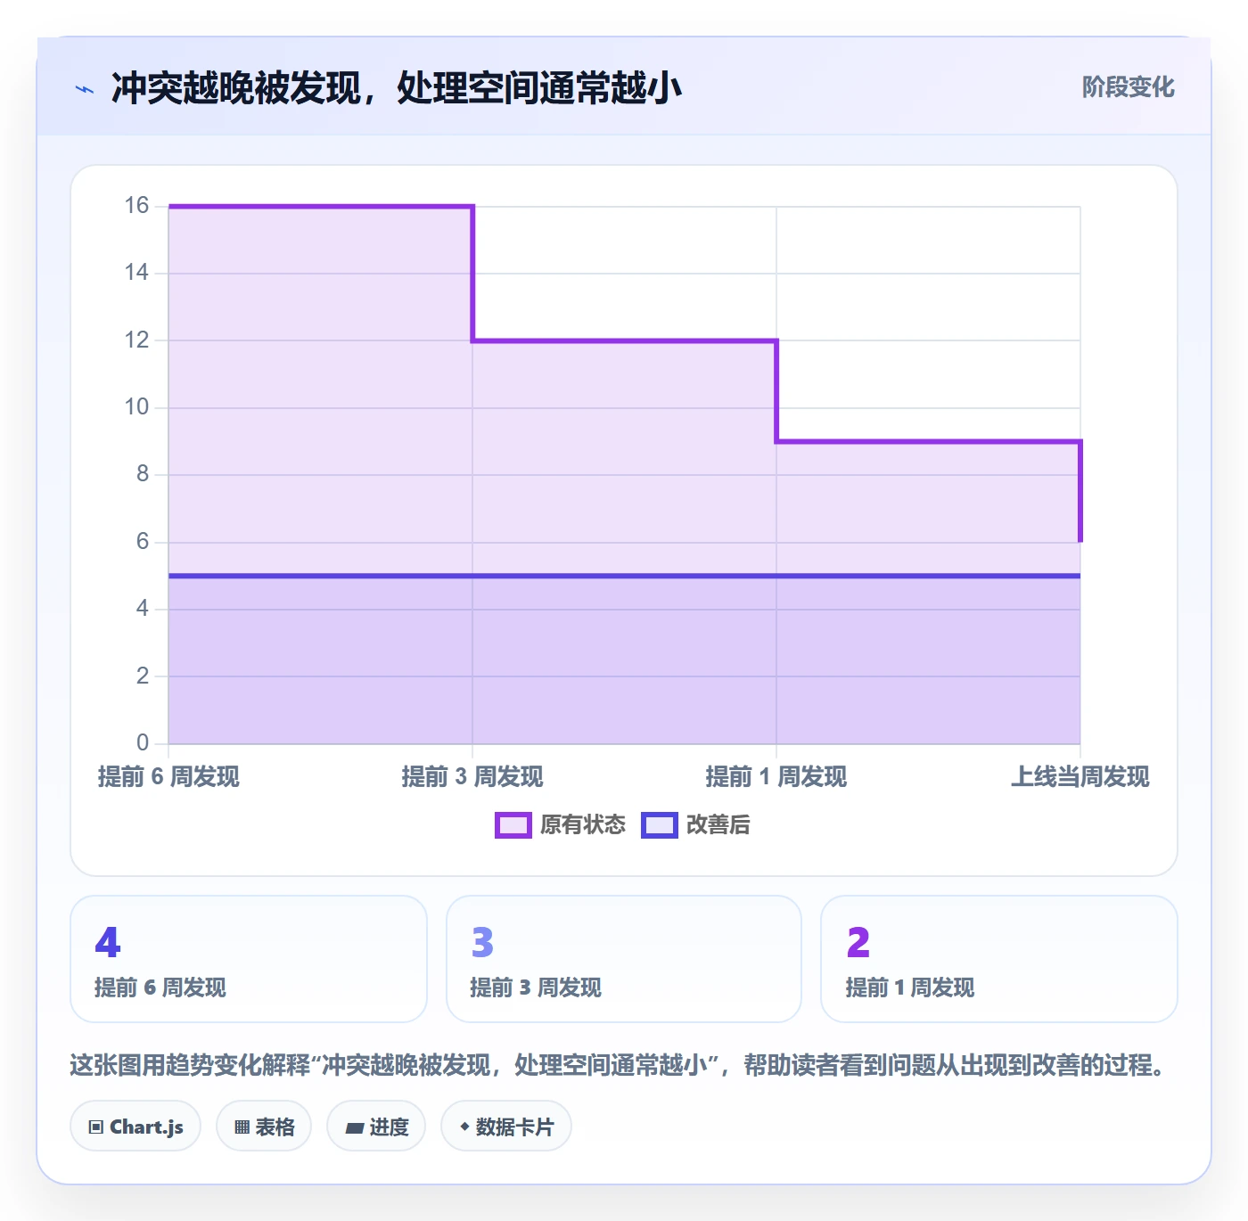
Task: Toggle the 改善后 legend color swatch
Action: (x=660, y=825)
